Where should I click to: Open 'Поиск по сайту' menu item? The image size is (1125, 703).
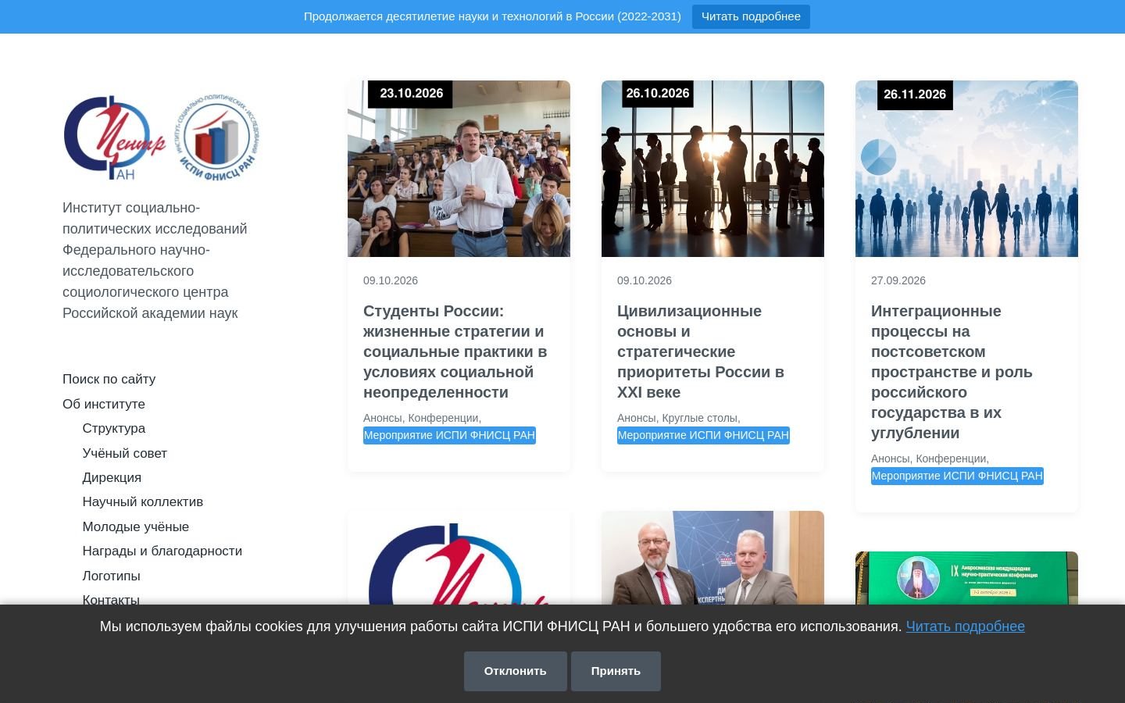tap(109, 379)
